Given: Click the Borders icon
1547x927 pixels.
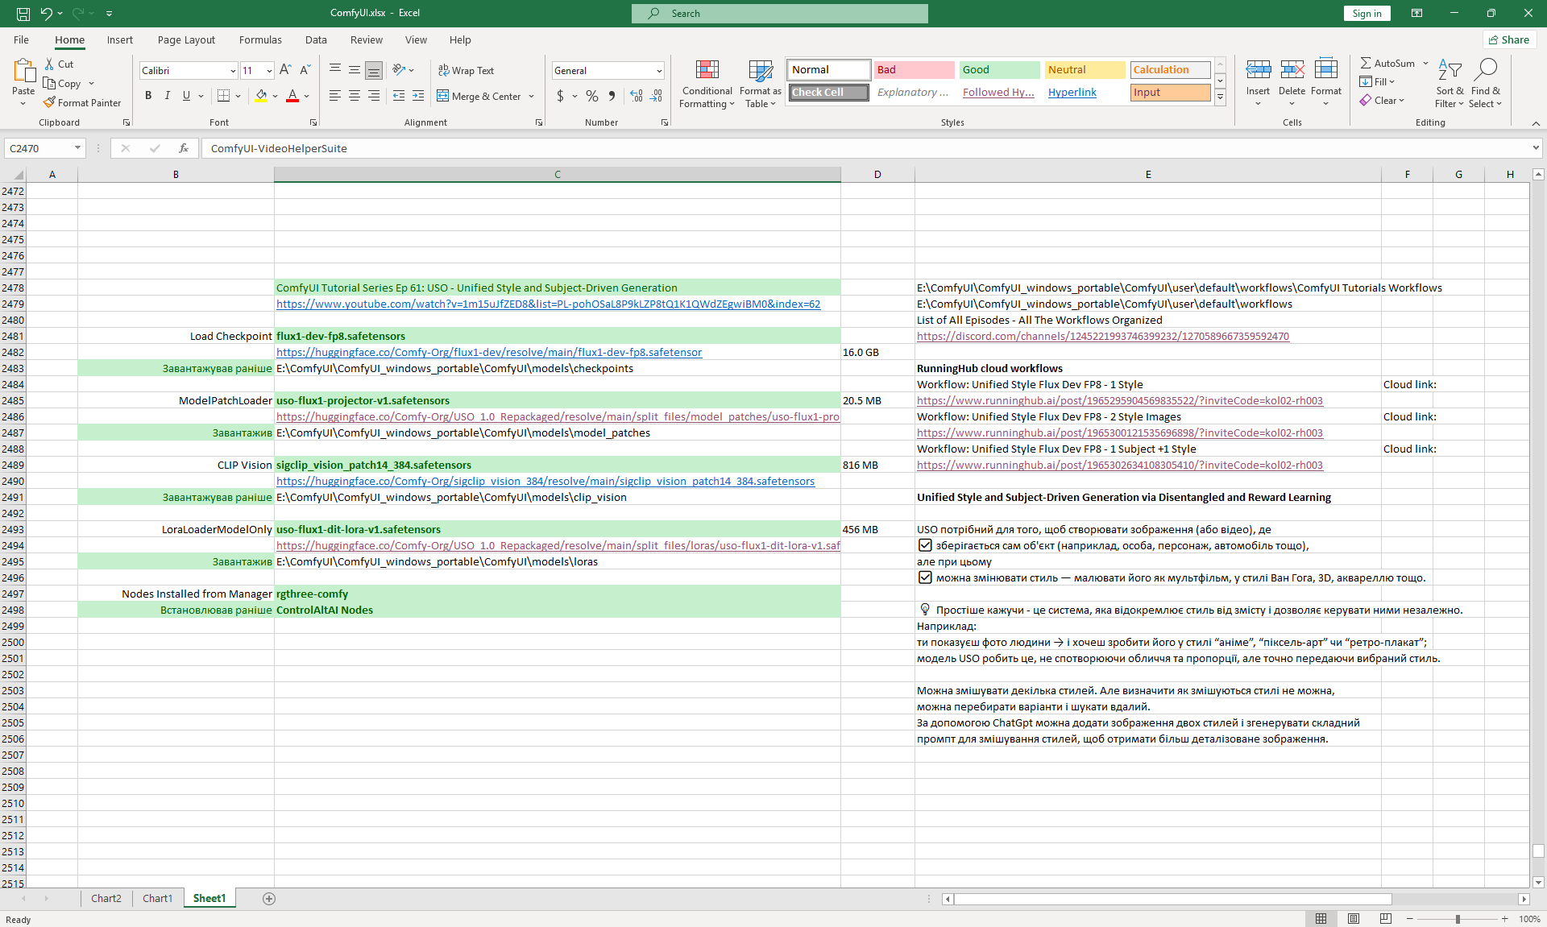Looking at the screenshot, I should coord(224,96).
